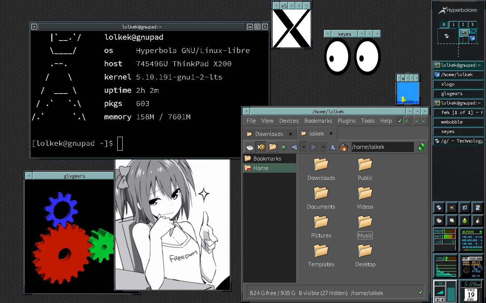This screenshot has width=486, height=303.
Task: Open the back history dropdown arrow
Action: [303, 147]
